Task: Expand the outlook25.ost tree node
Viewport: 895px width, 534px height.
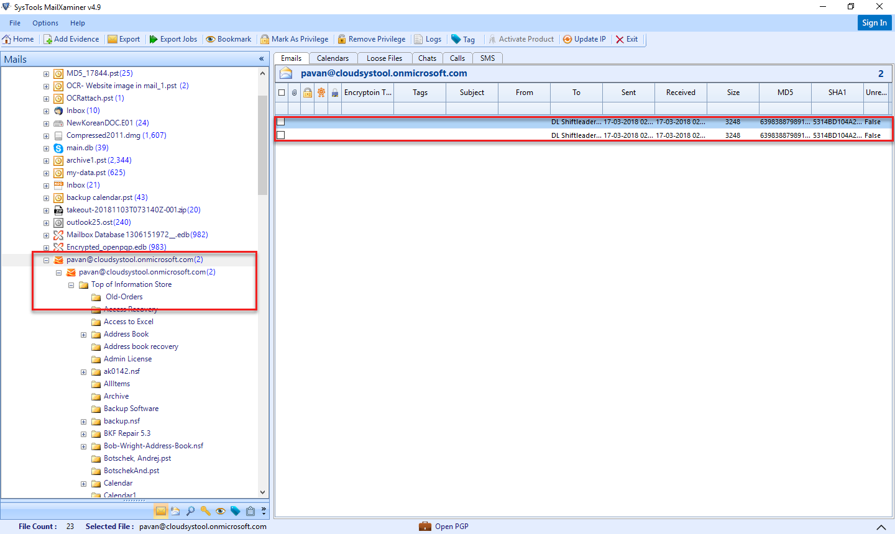Action: coord(46,223)
